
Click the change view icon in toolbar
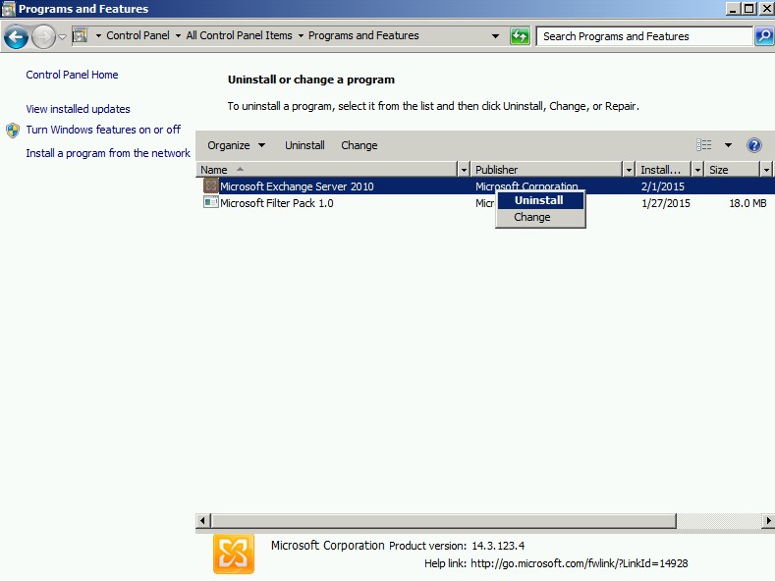[704, 145]
